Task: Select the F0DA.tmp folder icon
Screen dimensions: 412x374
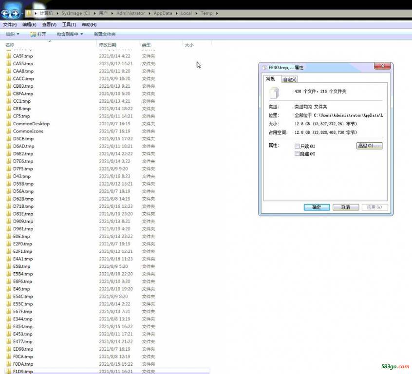Action: (9, 364)
